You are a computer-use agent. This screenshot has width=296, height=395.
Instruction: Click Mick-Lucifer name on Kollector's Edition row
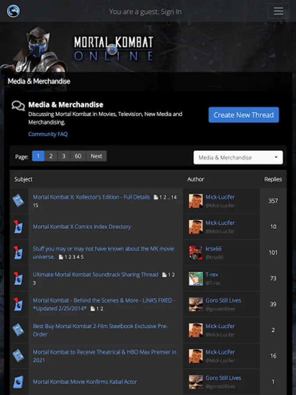(x=220, y=197)
